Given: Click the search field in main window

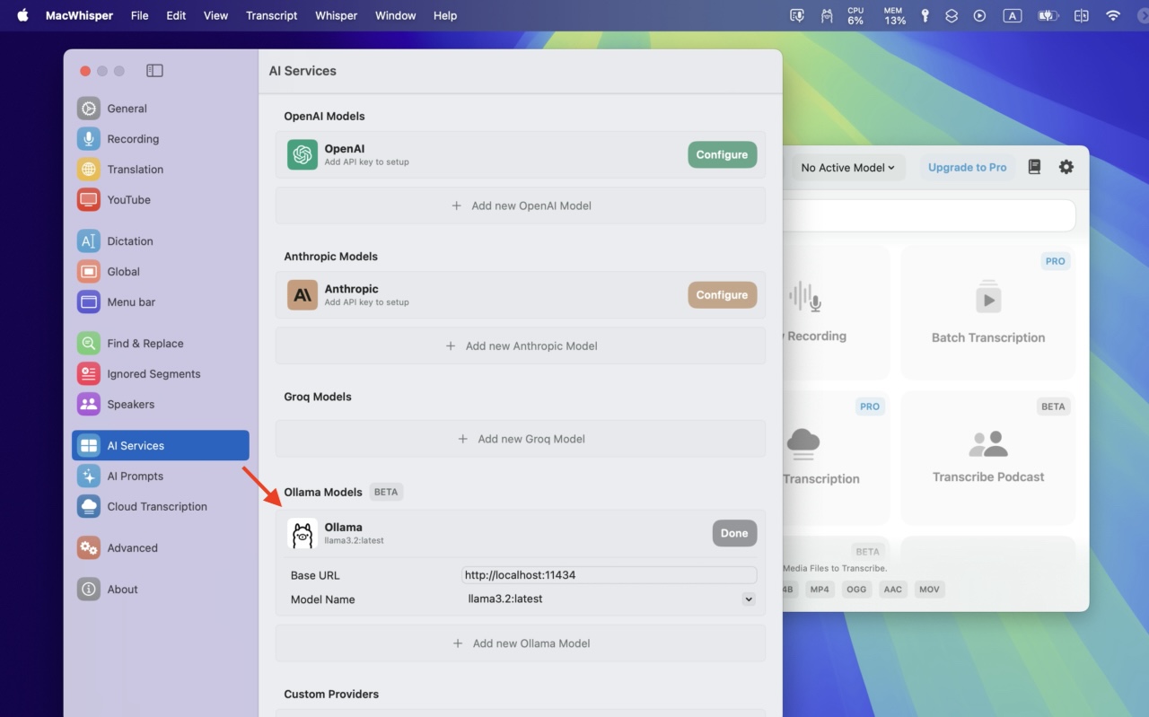Looking at the screenshot, I should tap(929, 215).
